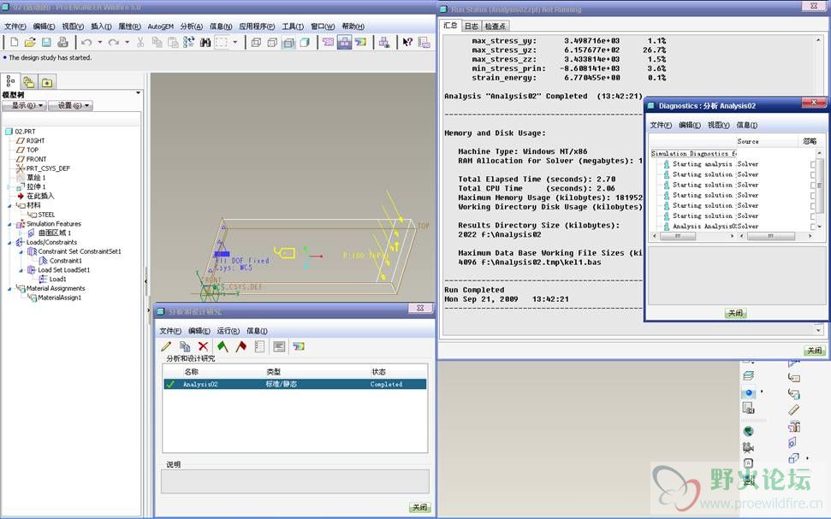This screenshot has height=519, width=831.
Task: Open the 分析(A) menu in main window
Action: tap(192, 27)
